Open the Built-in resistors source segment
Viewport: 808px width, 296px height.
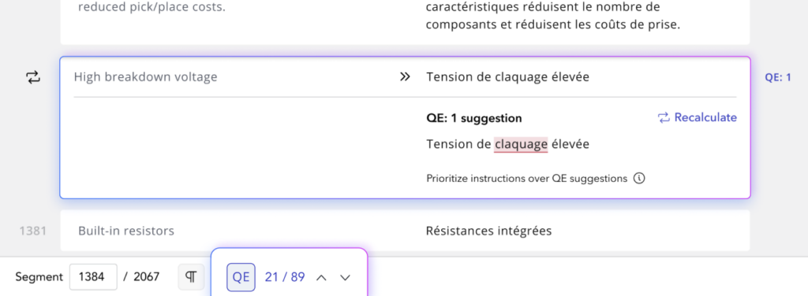[126, 231]
